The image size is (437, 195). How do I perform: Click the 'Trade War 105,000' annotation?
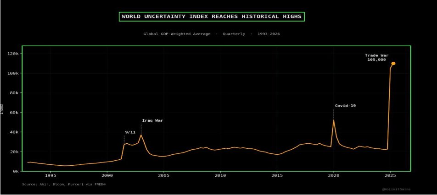(x=376, y=58)
